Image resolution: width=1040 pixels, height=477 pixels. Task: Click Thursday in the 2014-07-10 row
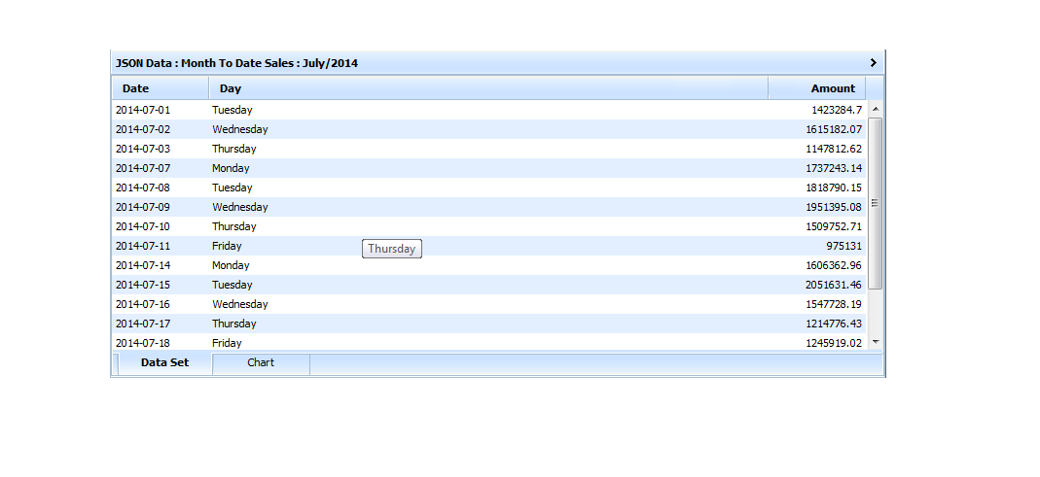click(x=234, y=226)
